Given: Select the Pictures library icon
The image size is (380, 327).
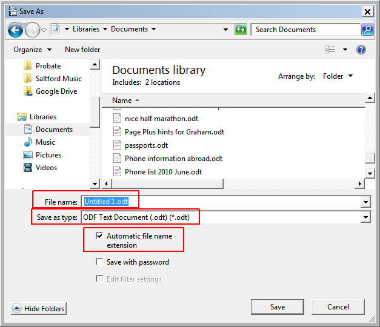Looking at the screenshot, I should 28,155.
